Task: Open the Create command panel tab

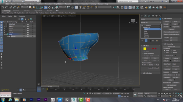Action: pyautogui.click(x=142, y=16)
